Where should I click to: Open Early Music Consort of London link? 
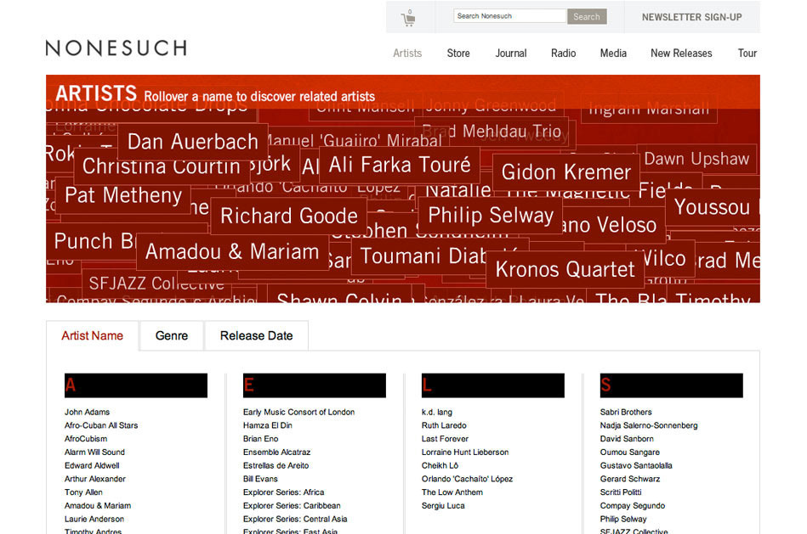click(x=299, y=413)
